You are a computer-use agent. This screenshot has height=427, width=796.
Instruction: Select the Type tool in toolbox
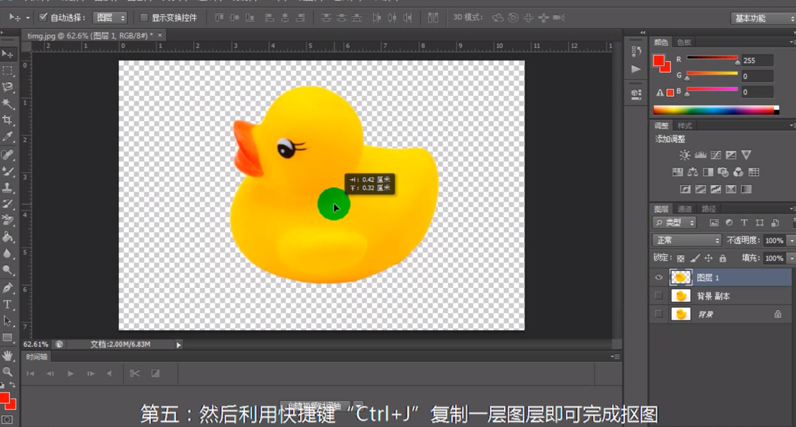click(7, 304)
